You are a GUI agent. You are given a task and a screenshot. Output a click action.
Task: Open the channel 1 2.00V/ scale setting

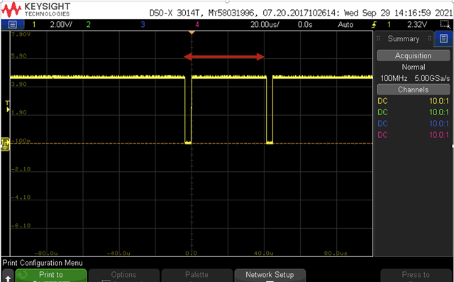[61, 25]
